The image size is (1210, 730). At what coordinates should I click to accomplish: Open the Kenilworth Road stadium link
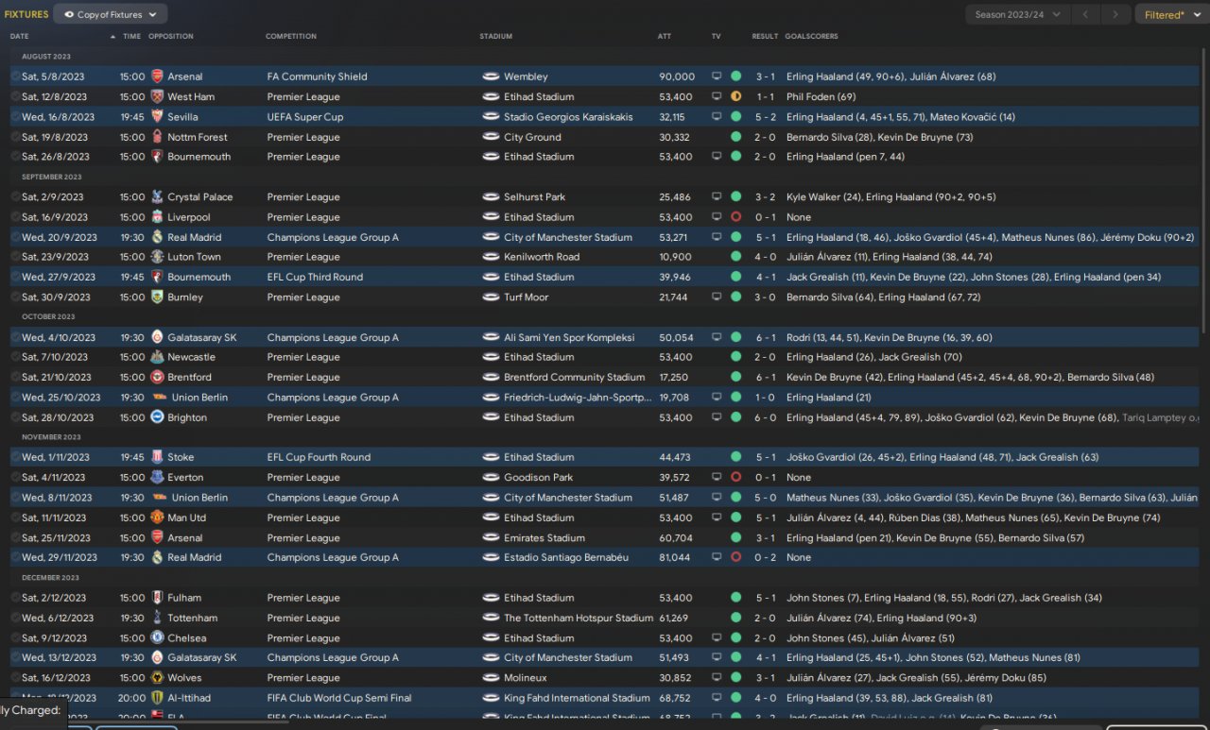pyautogui.click(x=542, y=257)
